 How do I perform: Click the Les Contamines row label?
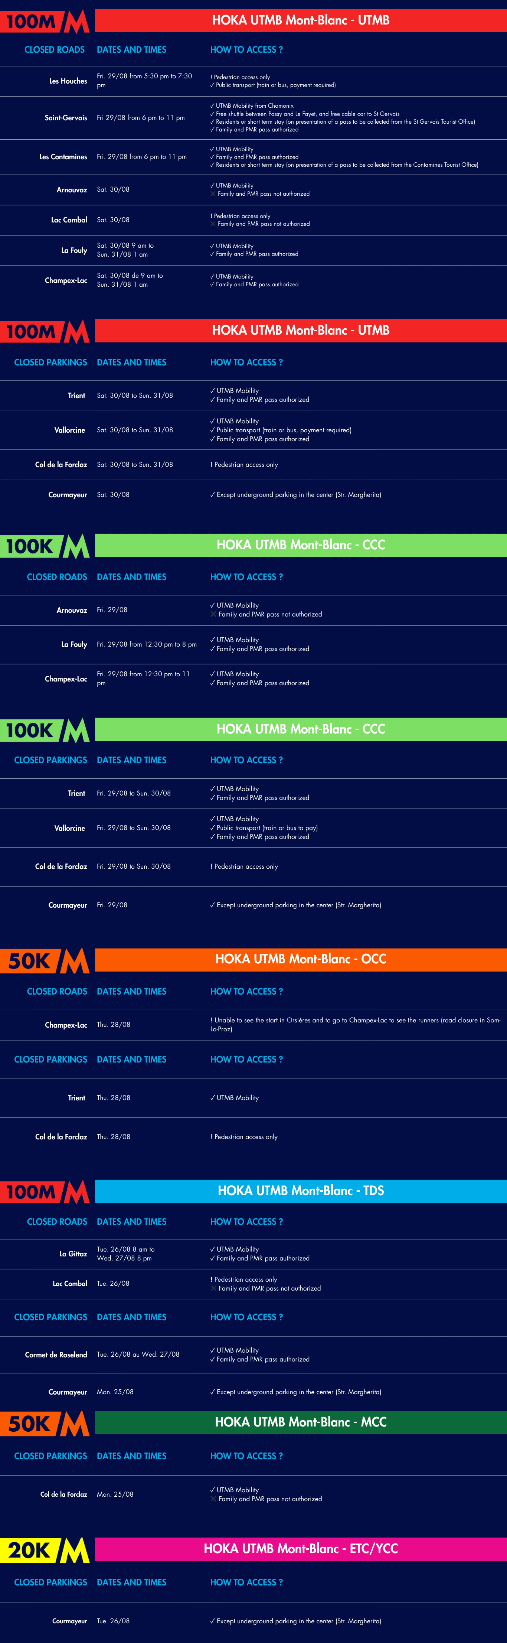click(x=63, y=157)
